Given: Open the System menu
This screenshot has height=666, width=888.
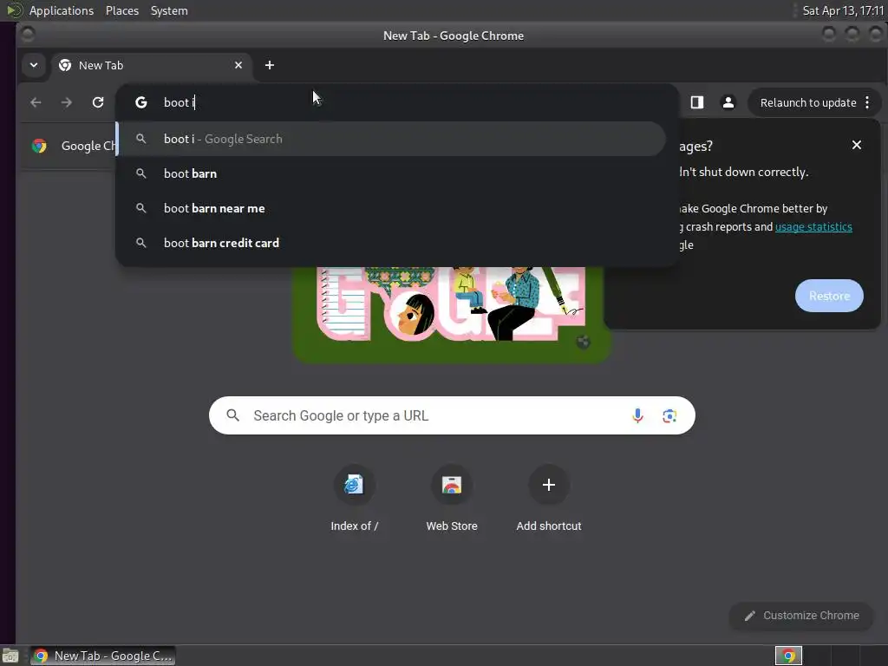Looking at the screenshot, I should click(x=169, y=10).
